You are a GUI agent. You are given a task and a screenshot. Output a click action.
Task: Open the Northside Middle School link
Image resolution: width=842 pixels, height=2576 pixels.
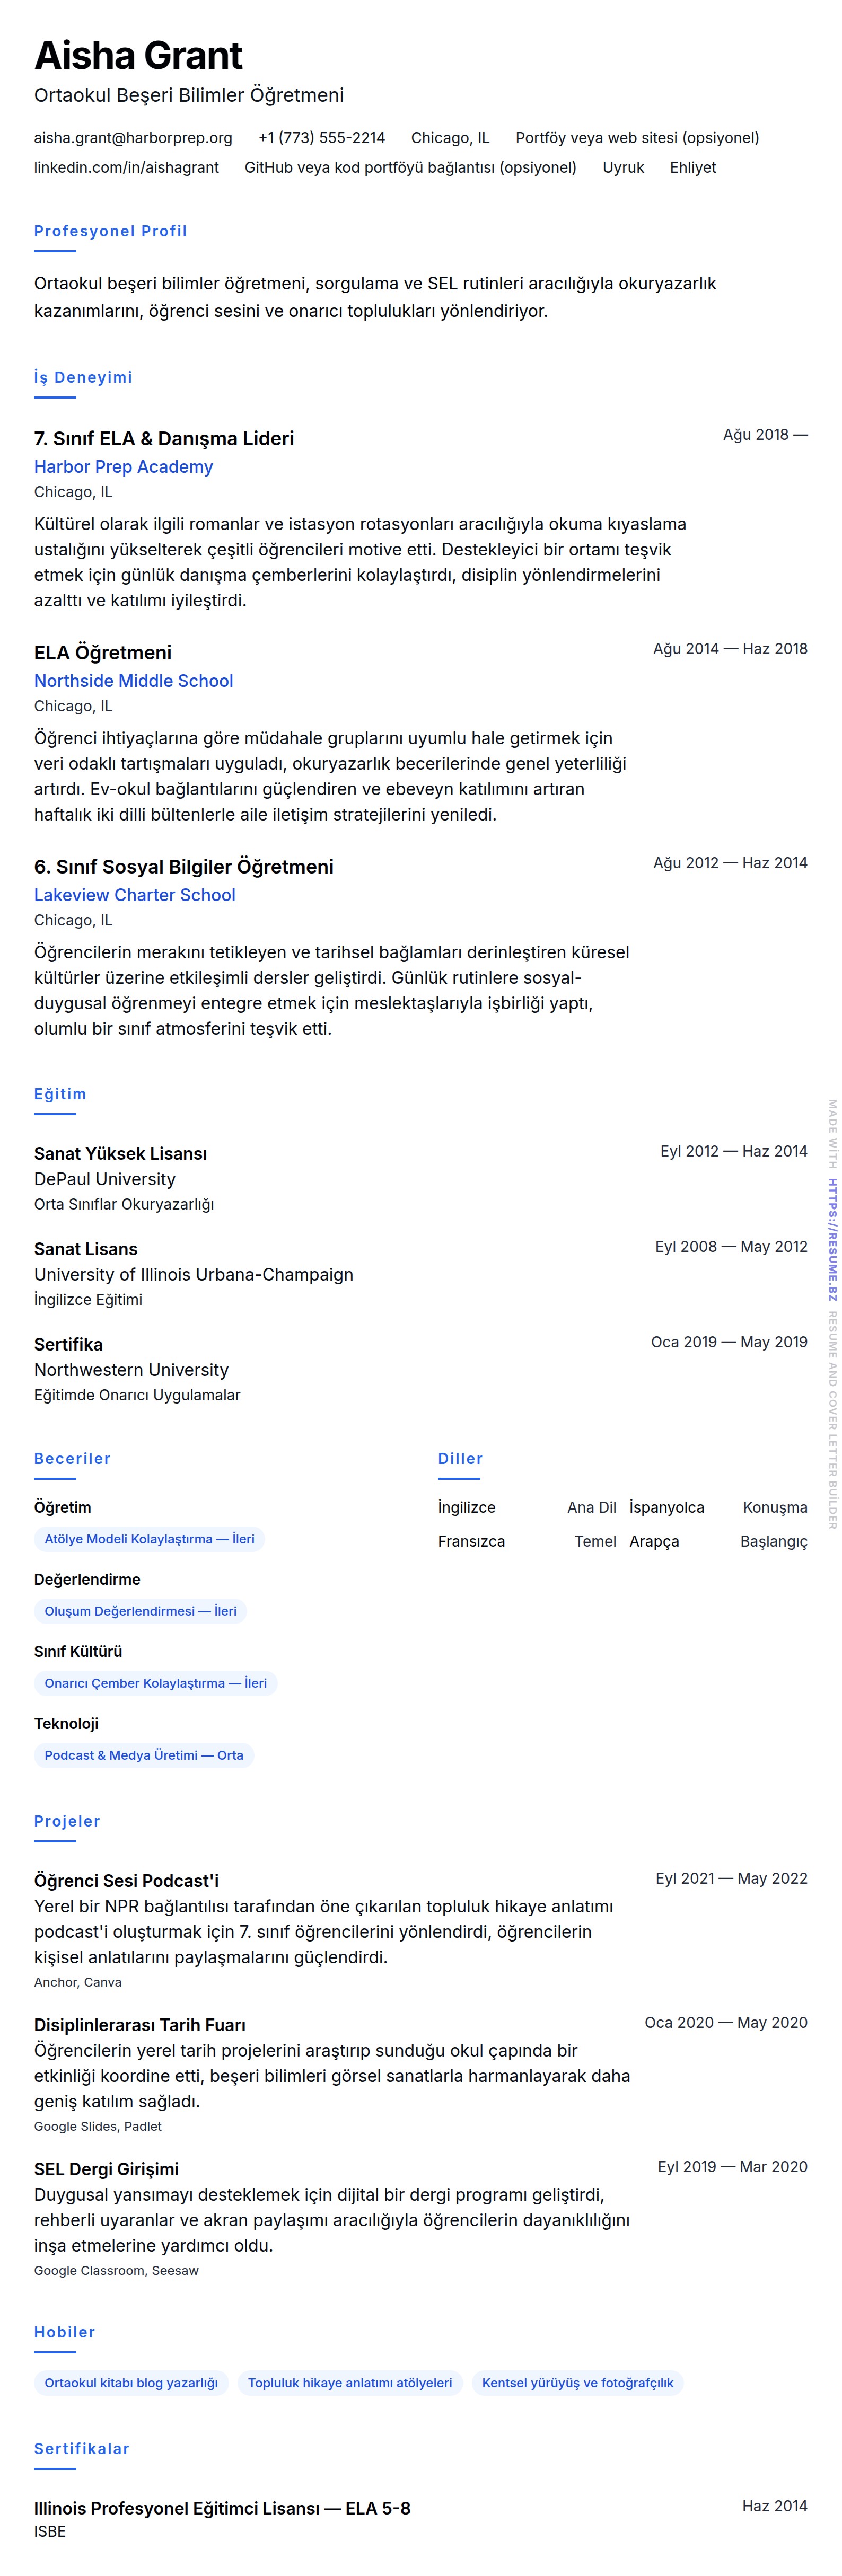pos(133,681)
